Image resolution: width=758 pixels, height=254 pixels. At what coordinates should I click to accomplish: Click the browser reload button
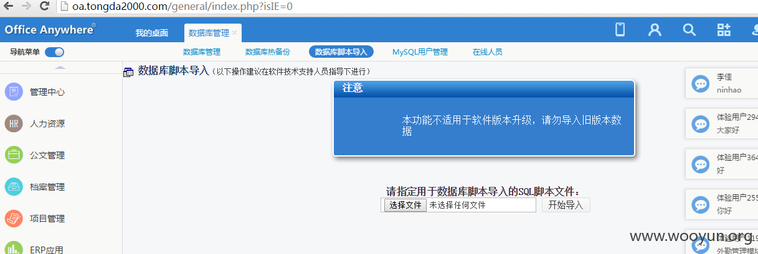[45, 7]
